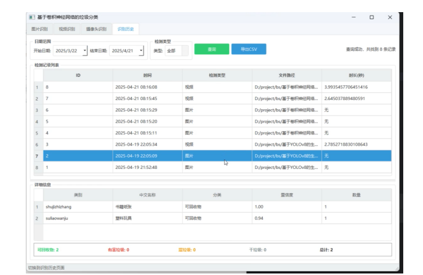This screenshot has width=423, height=275.
Task: Minimize the application window
Action: pyautogui.click(x=354, y=17)
